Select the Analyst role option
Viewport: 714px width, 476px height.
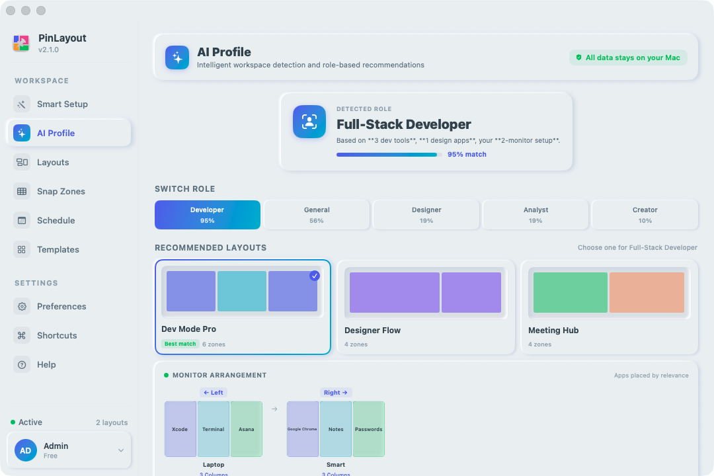(535, 215)
